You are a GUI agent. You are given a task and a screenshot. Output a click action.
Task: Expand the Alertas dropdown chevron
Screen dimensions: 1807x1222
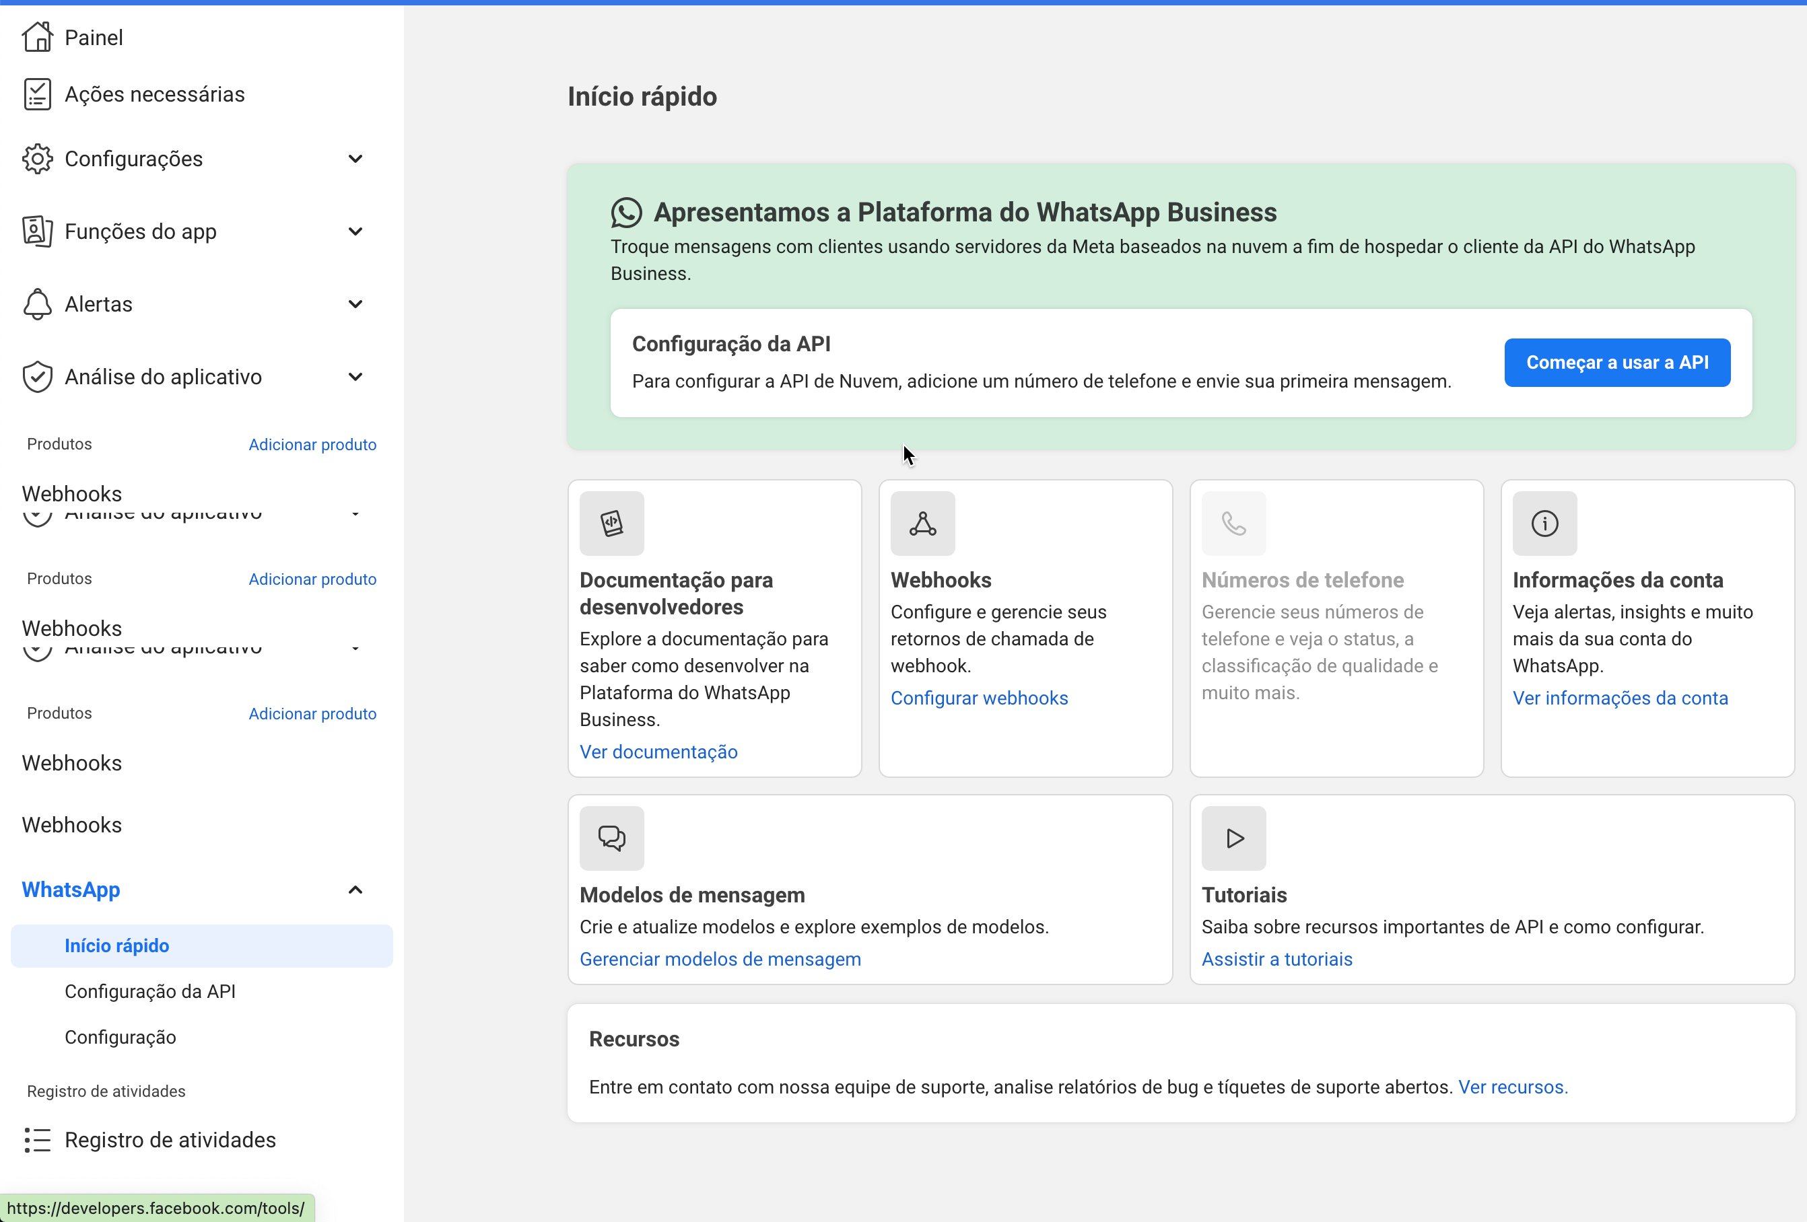[x=355, y=304]
